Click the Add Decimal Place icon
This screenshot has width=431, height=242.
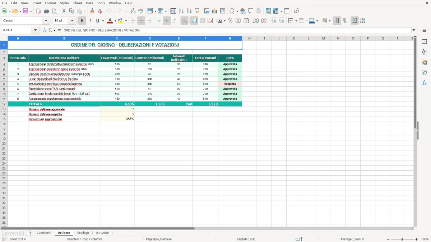[x=256, y=21]
